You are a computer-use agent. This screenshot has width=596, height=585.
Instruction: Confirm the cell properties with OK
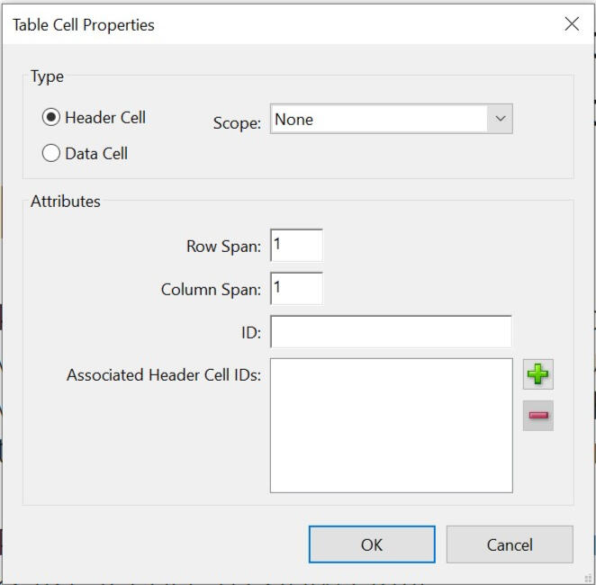point(372,544)
